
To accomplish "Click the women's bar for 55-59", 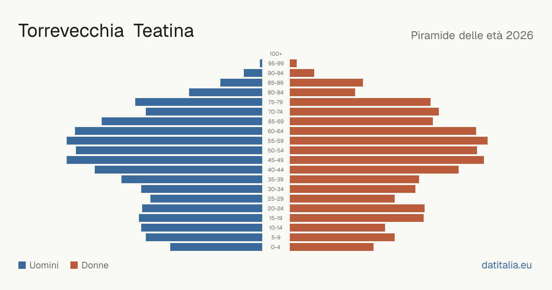I will tap(389, 141).
